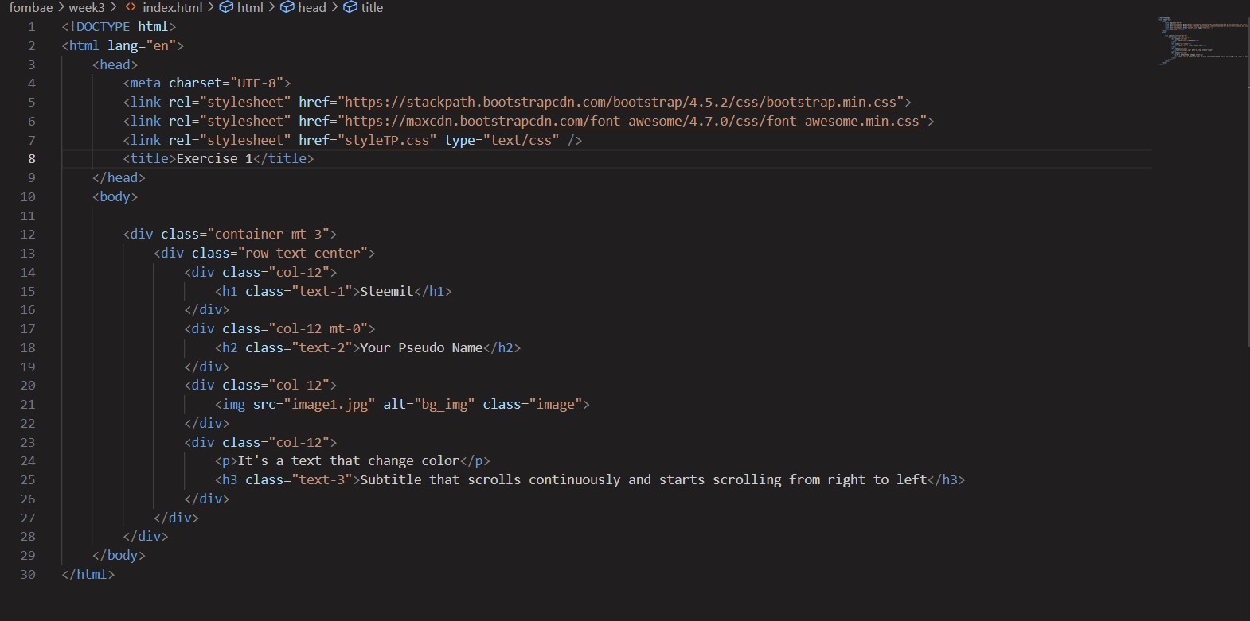The width and height of the screenshot is (1250, 621).
Task: Select line 8 via its line number
Action: coord(31,158)
